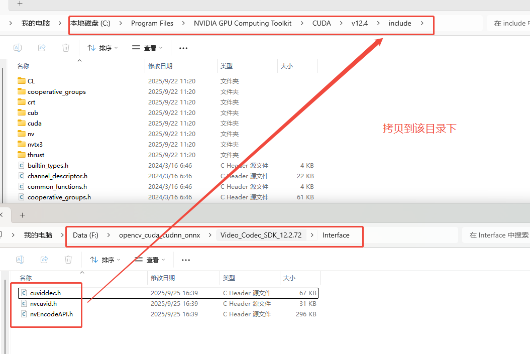The width and height of the screenshot is (530, 354).
Task: Navigate to Video_Codec_SDK_12.2.72 in the breadcrumb
Action: click(261, 235)
